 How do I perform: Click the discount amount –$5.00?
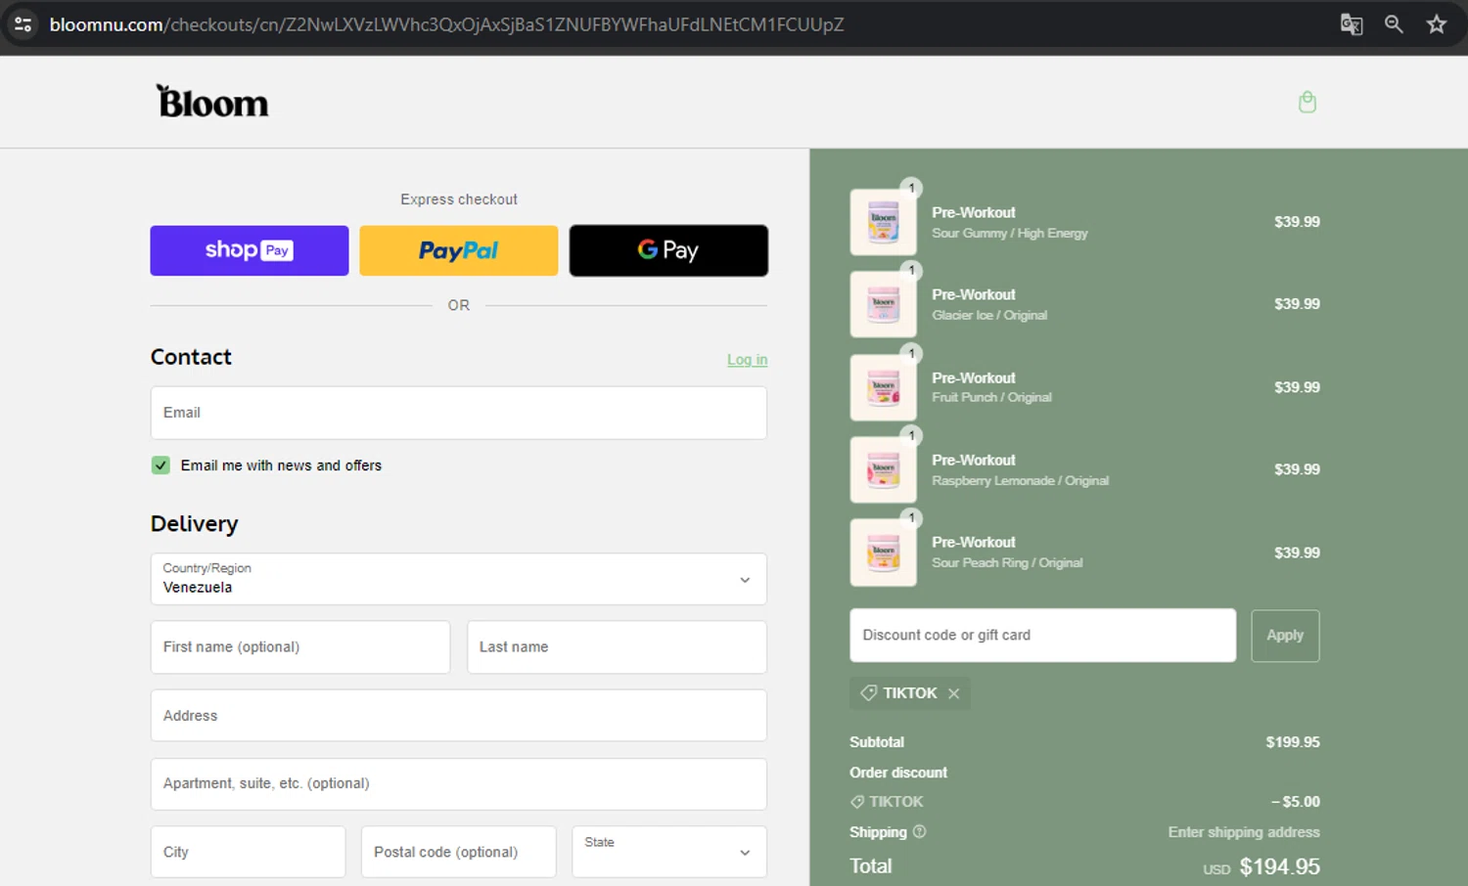click(1296, 802)
